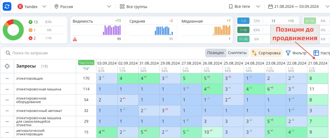The height and width of the screenshot is (138, 330).
Task: Click the red Yandex logo icon
Action: [20, 6]
